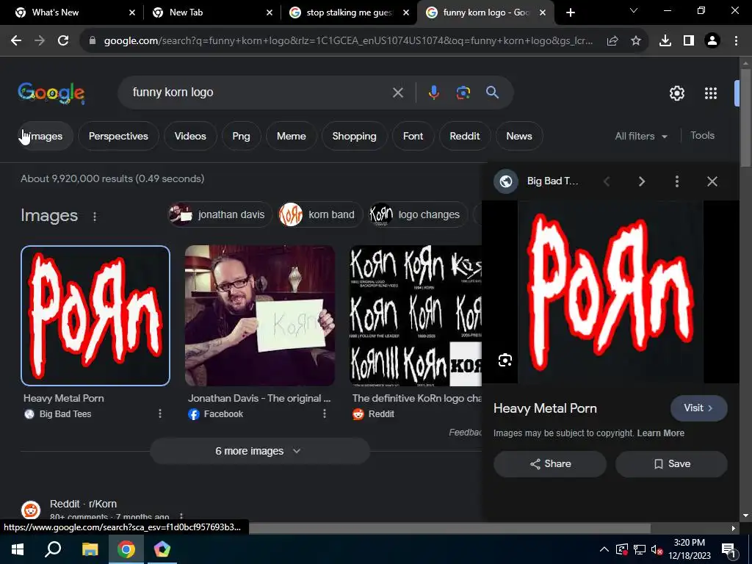This screenshot has height=564, width=752.
Task: Go to previous image in preview panel
Action: point(607,181)
